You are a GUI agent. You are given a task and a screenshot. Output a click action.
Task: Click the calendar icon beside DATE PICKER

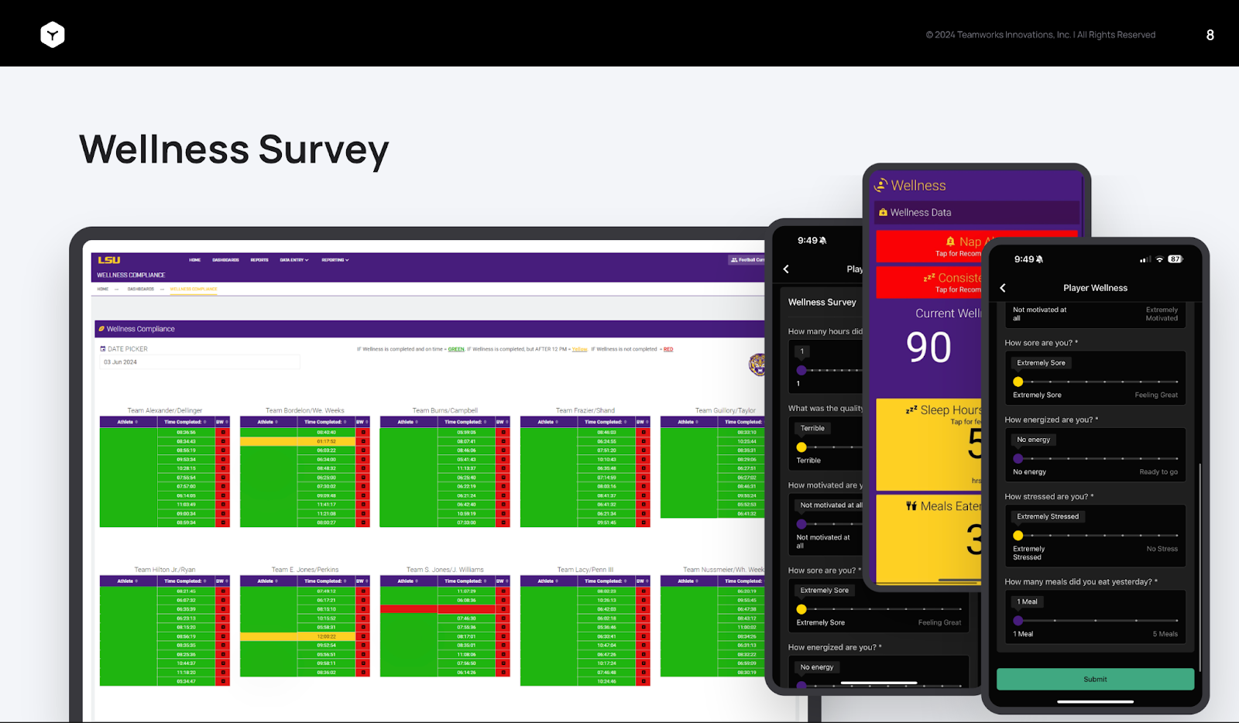pos(103,349)
